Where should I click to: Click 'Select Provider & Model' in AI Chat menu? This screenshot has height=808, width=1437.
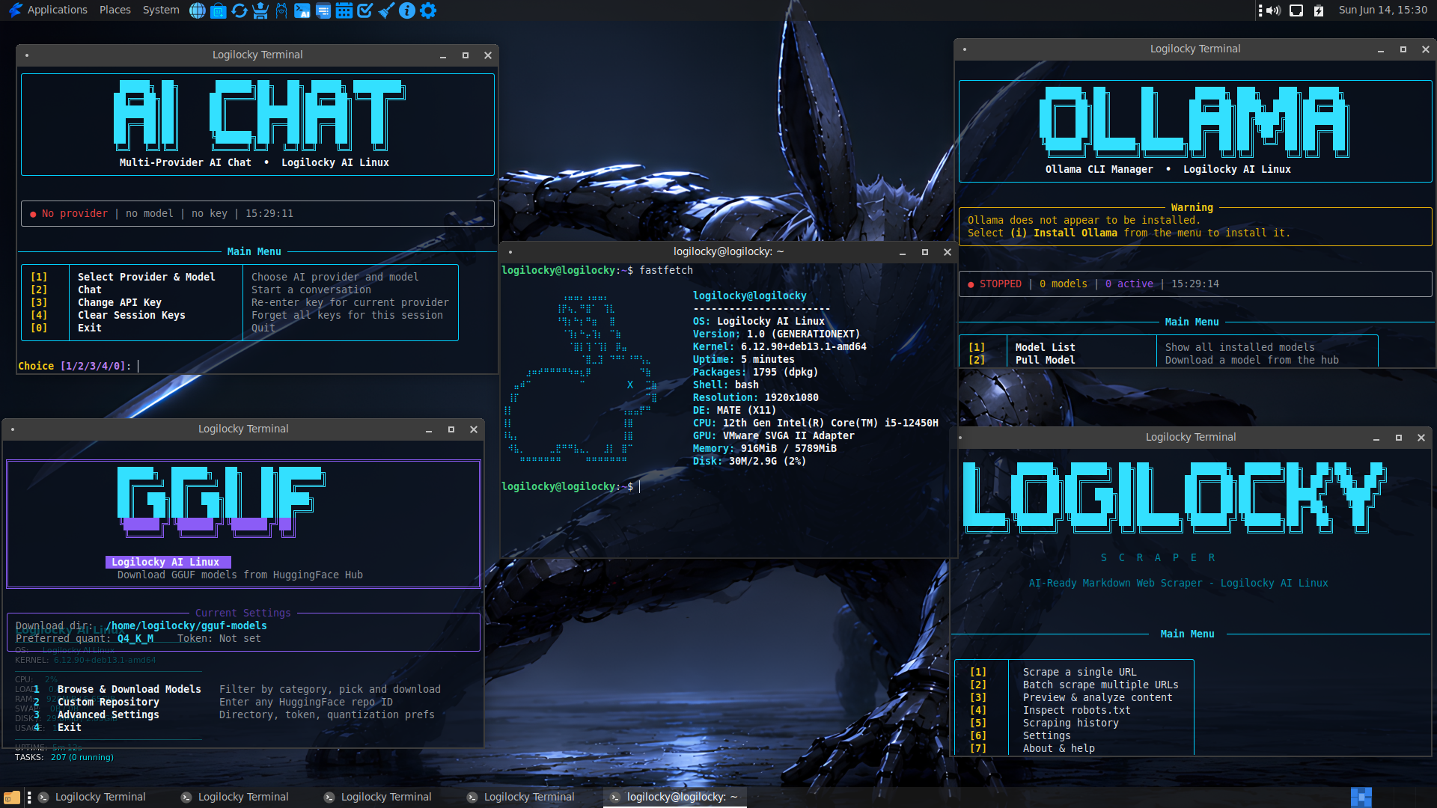pyautogui.click(x=147, y=278)
